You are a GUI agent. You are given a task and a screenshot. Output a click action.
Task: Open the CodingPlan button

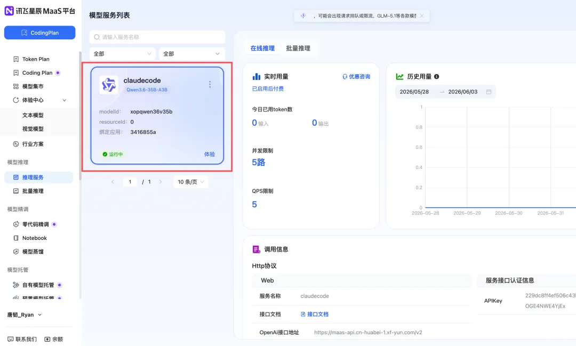39,33
